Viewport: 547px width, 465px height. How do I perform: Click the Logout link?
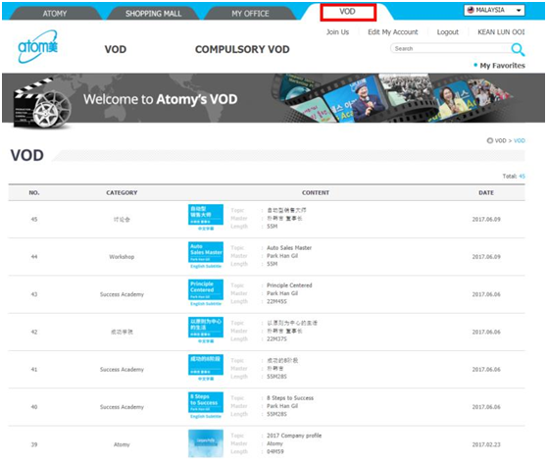click(448, 32)
